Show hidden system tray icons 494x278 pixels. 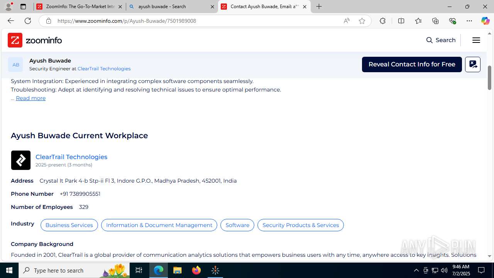click(x=416, y=270)
